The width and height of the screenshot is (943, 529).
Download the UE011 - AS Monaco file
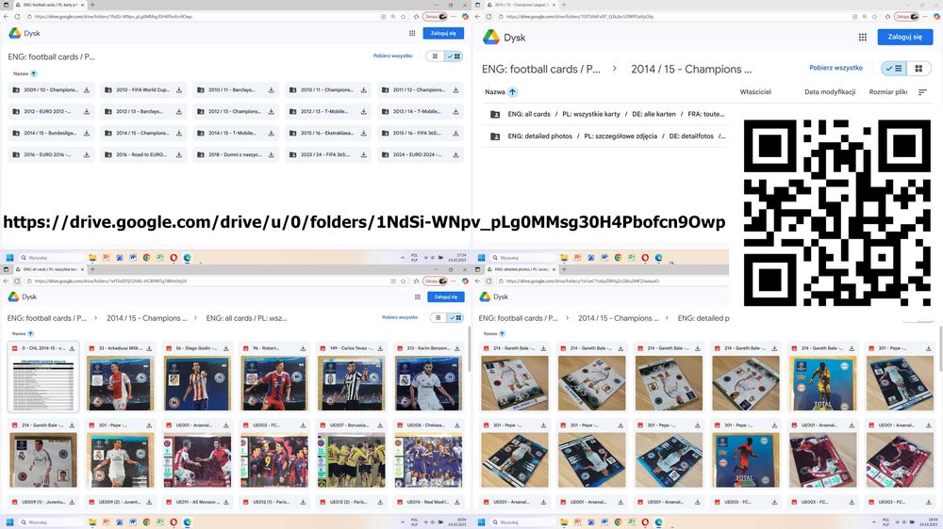(226, 502)
